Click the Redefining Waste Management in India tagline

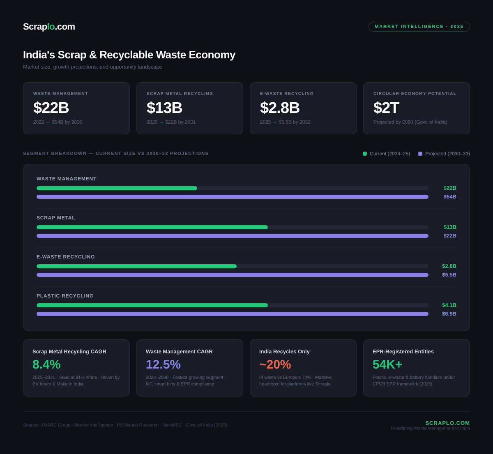coord(430,429)
